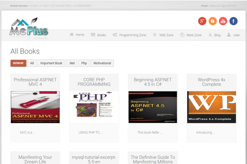247x164 pixels.
Task: Click the letter A icon beside Blog
Action: point(210,35)
